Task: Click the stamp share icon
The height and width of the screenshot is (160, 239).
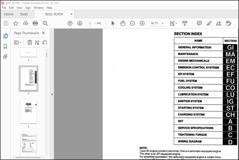Action: coord(229,23)
